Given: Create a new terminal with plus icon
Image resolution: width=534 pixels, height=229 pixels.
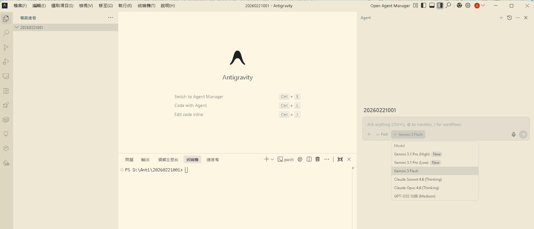Looking at the screenshot, I should click(x=267, y=159).
